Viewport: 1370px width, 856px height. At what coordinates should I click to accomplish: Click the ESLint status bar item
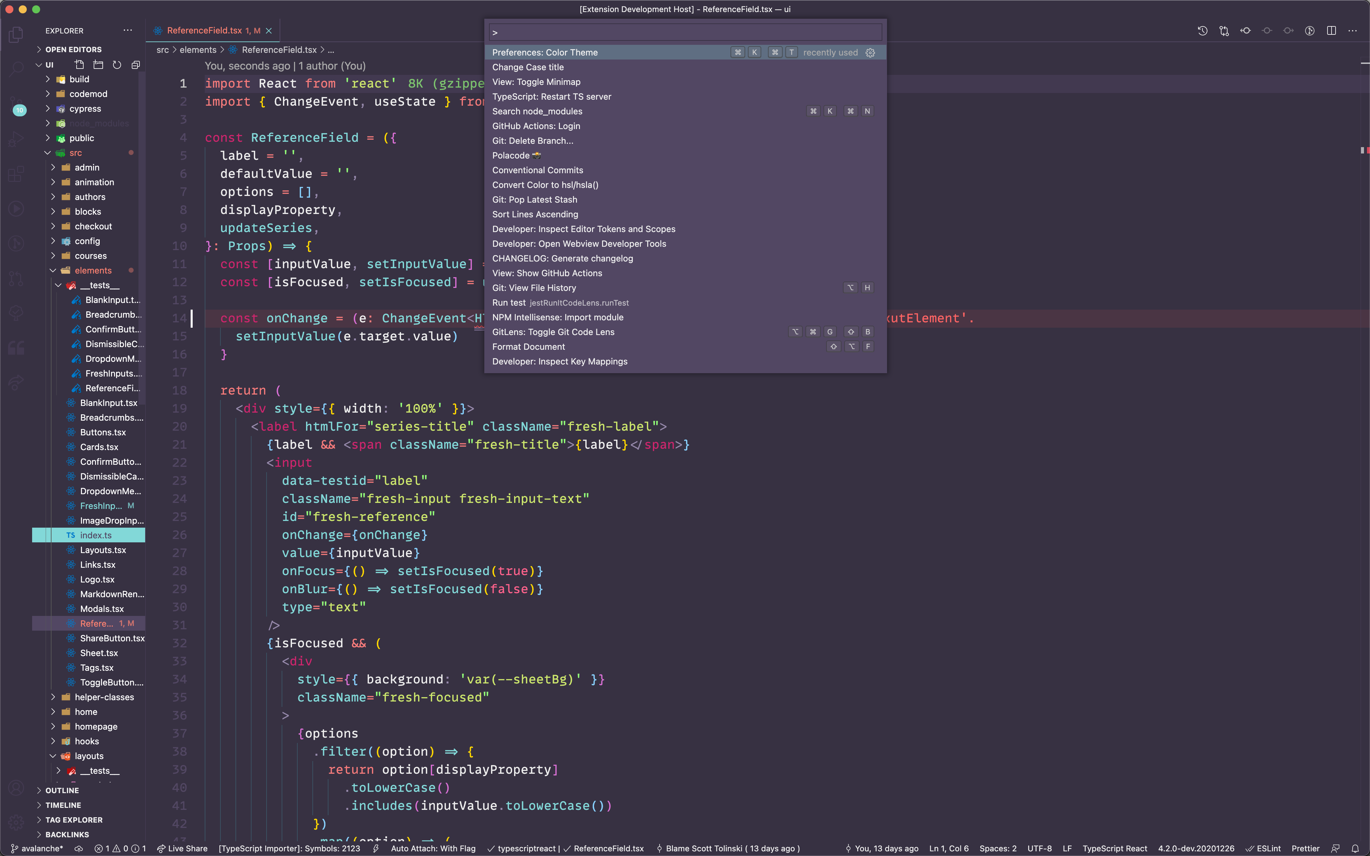(x=1262, y=849)
